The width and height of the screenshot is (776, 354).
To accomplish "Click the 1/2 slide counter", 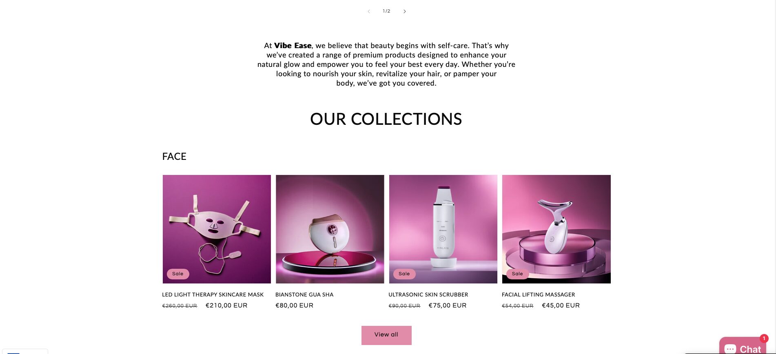I will pos(386,11).
